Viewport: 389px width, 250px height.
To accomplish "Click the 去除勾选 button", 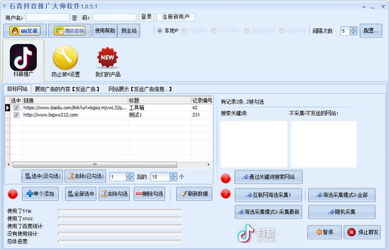I will pyautogui.click(x=114, y=194).
